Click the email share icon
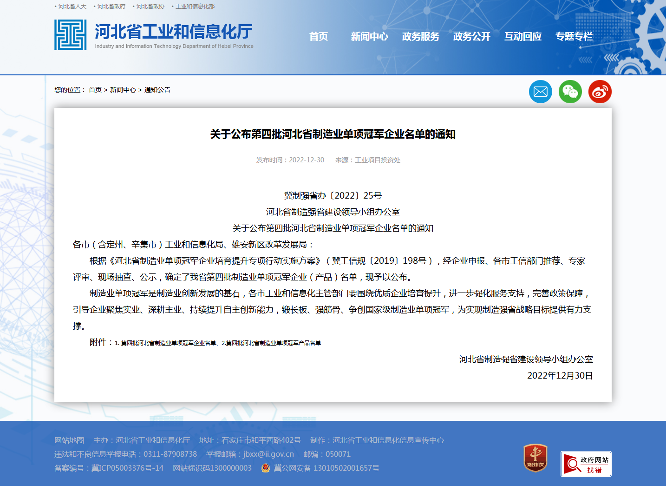This screenshot has width=666, height=486. click(x=540, y=92)
